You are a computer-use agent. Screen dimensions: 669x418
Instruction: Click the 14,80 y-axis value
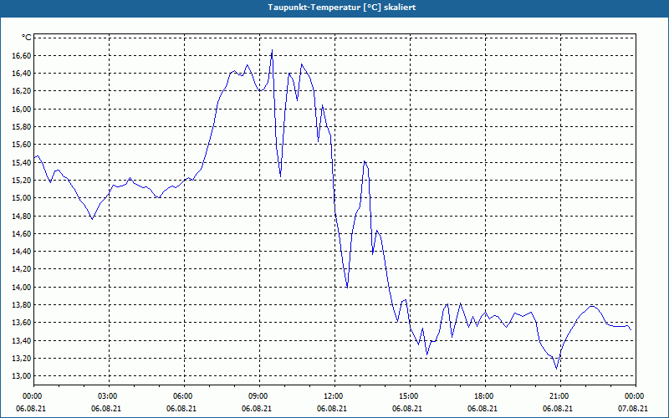pos(22,216)
